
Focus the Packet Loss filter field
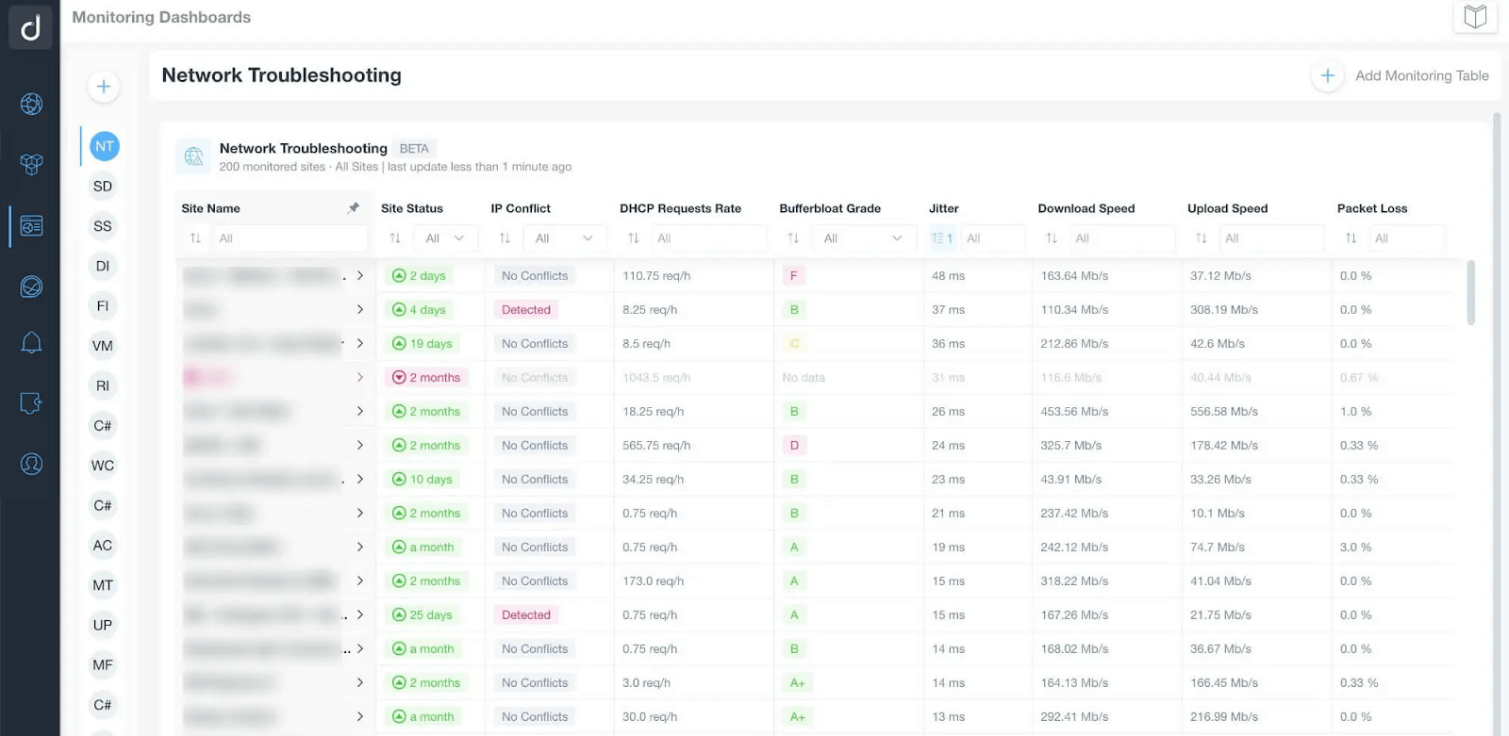pyautogui.click(x=1406, y=238)
